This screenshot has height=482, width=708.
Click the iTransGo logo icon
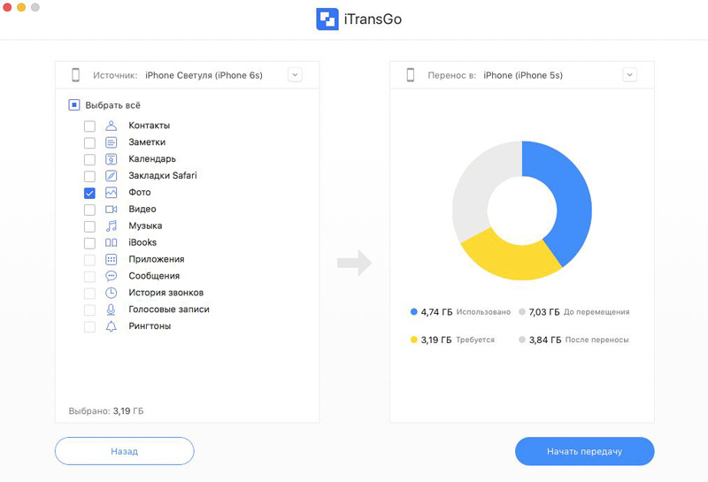coord(327,19)
